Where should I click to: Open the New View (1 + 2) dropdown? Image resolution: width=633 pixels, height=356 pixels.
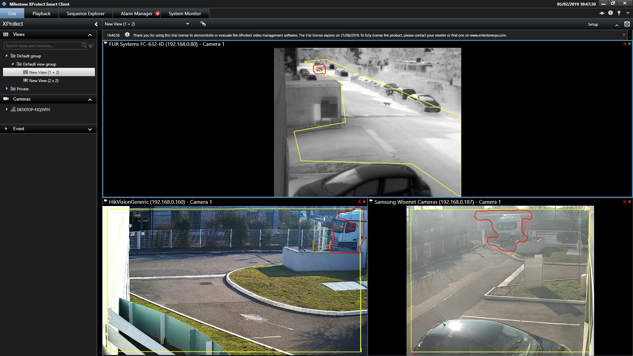point(188,24)
